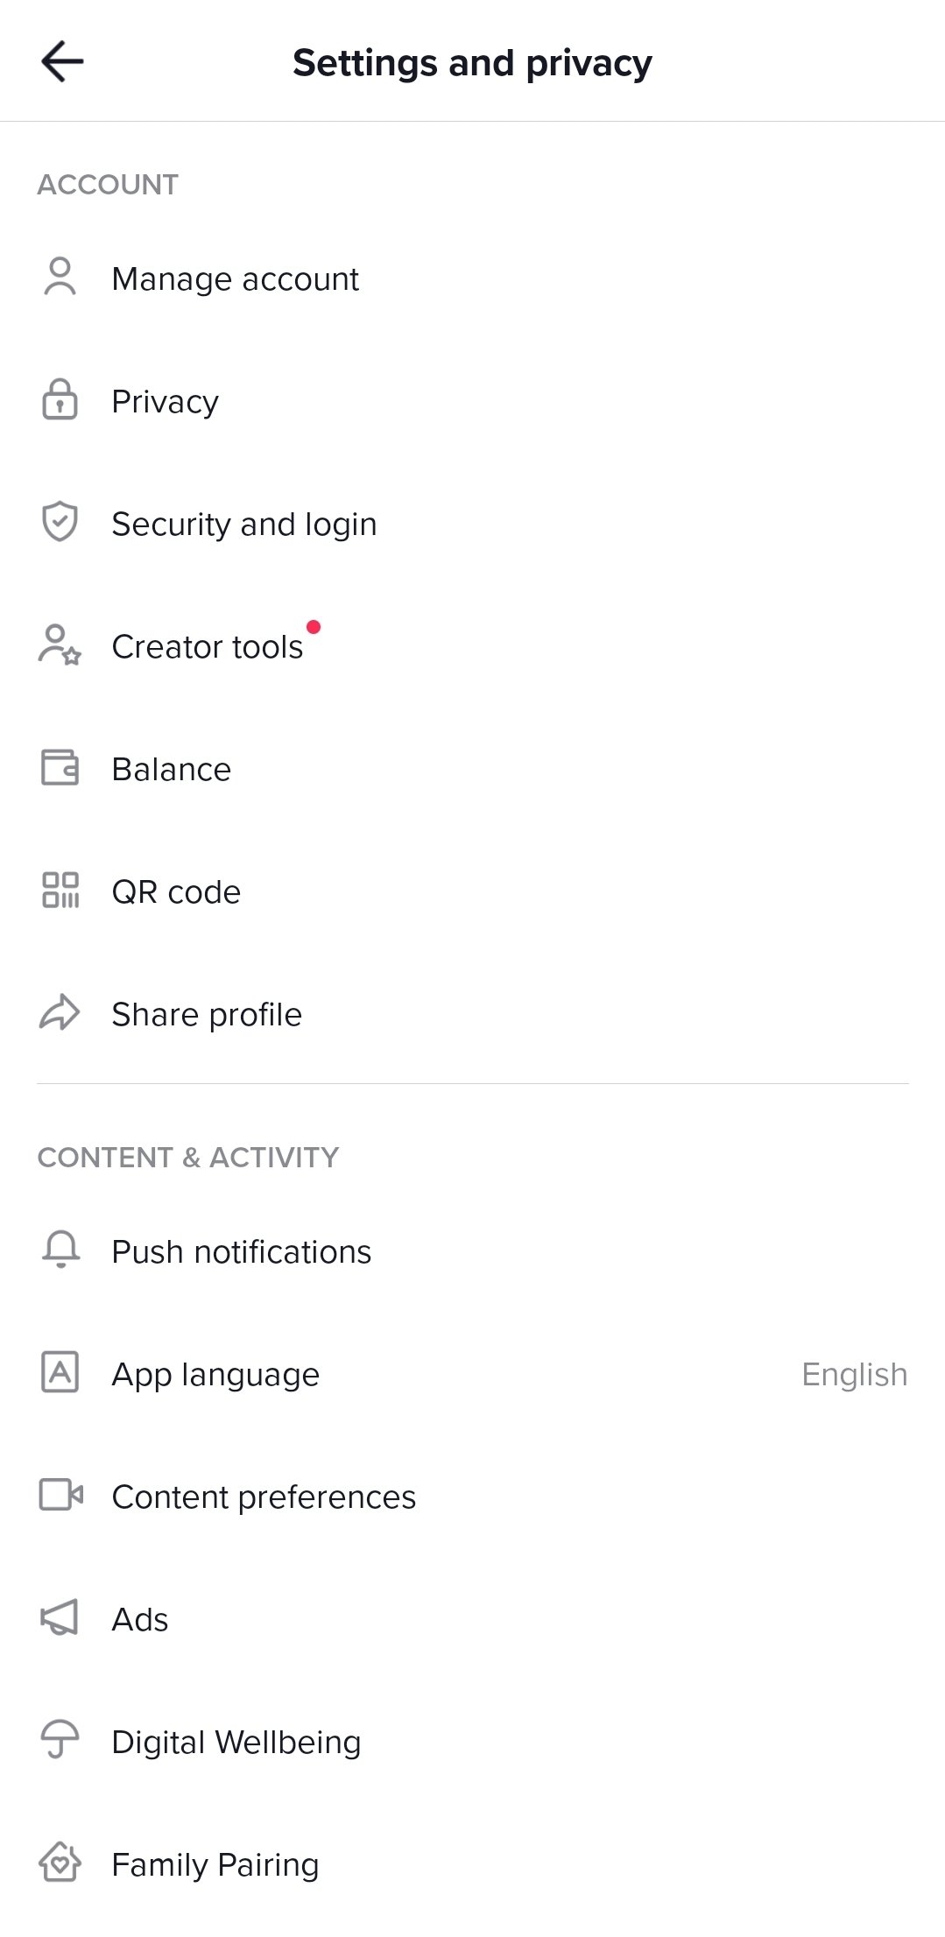
Task: Tap the Push notifications bell icon
Action: 60,1250
